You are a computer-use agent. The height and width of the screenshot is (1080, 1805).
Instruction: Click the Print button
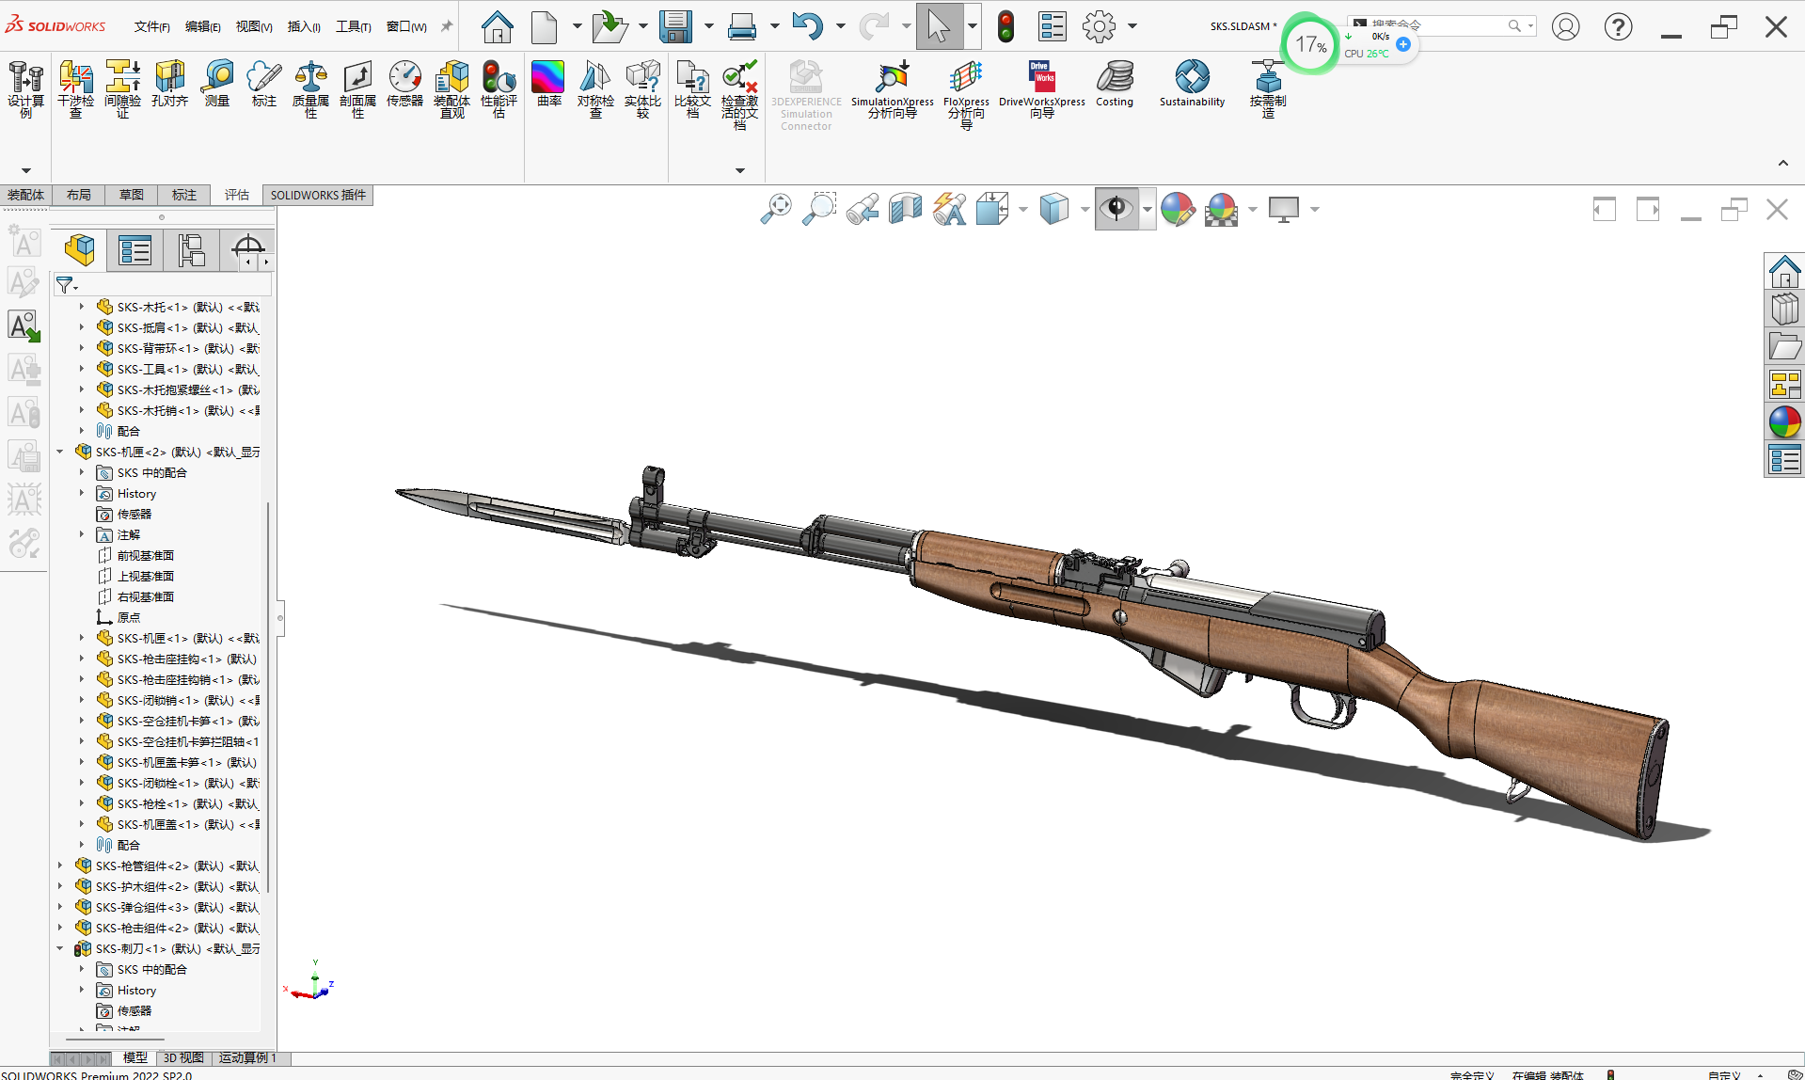(x=742, y=26)
